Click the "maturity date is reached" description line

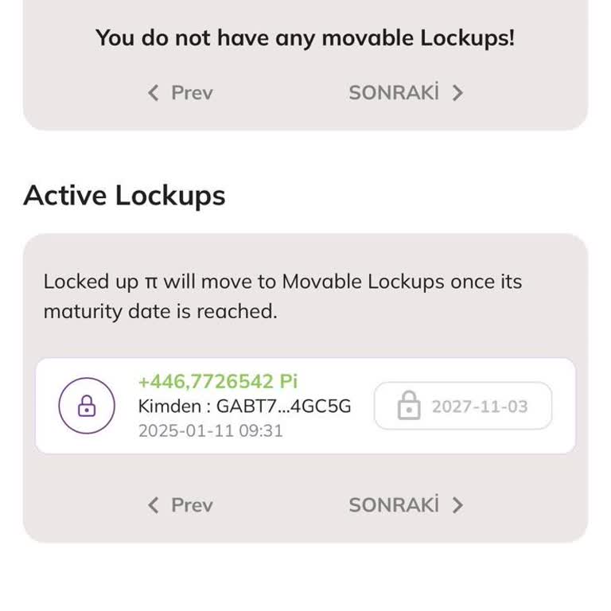[160, 312]
